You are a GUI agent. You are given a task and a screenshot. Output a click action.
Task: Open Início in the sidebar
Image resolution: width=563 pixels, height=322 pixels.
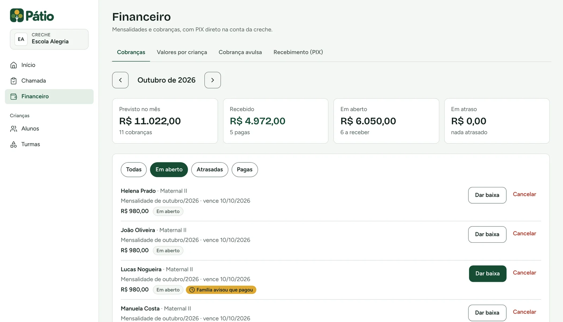click(49, 65)
